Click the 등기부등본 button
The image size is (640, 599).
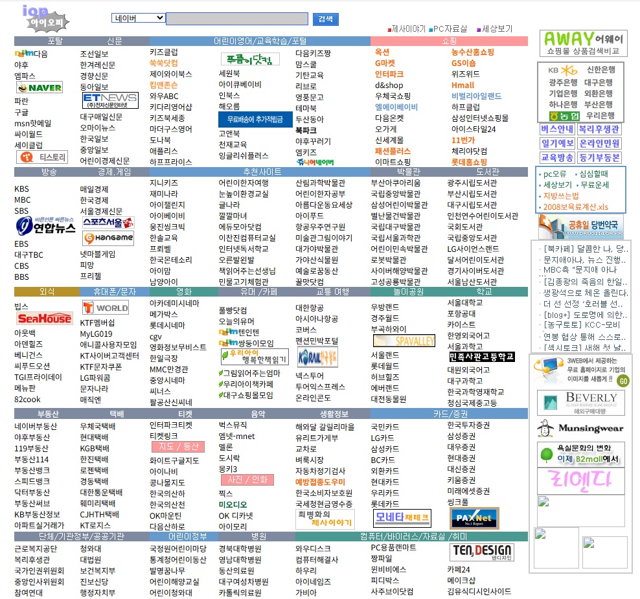[599, 157]
